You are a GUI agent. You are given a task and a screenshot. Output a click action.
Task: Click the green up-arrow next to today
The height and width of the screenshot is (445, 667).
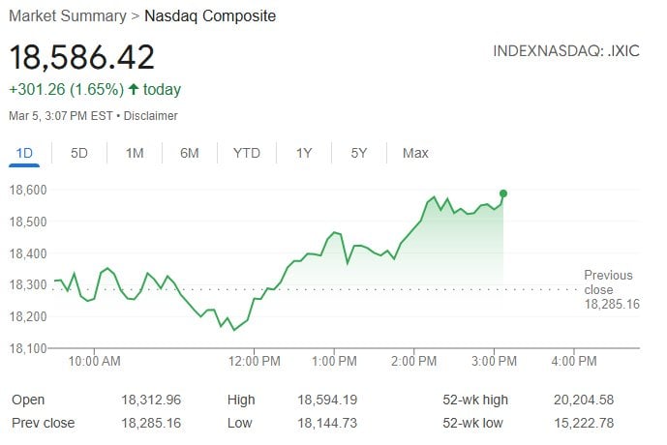coord(134,90)
